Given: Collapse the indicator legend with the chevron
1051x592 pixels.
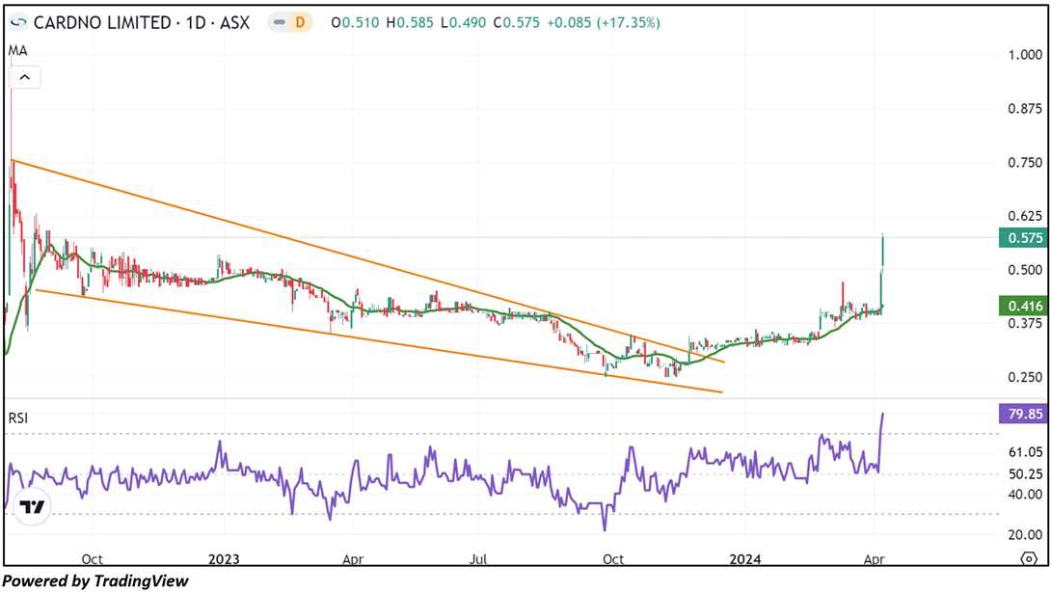Looking at the screenshot, I should point(25,77).
